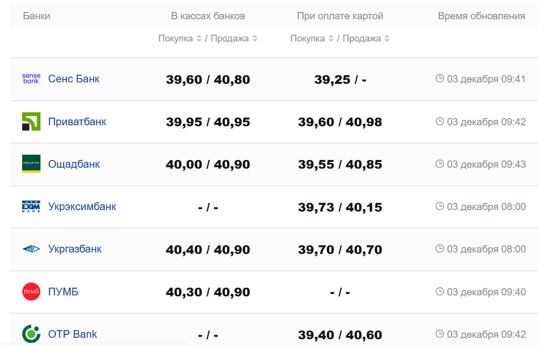The image size is (546, 346).
Task: Click the red ПУМБ logo
Action: click(x=31, y=292)
